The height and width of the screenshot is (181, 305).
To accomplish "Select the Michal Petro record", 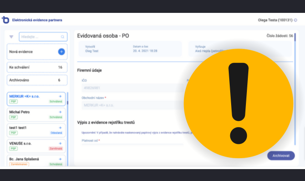I will (36, 115).
